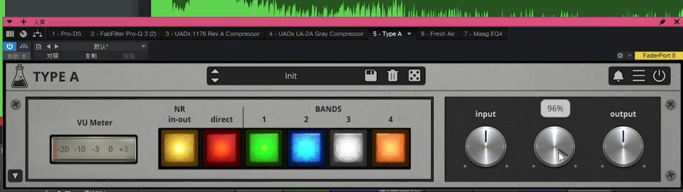Click the 粘贴 paste button
The width and height of the screenshot is (683, 192).
[129, 56]
